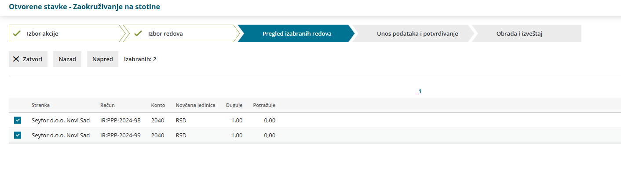This screenshot has height=180, width=621.
Task: Click the Izabranih: 2 counter text
Action: tap(140, 59)
